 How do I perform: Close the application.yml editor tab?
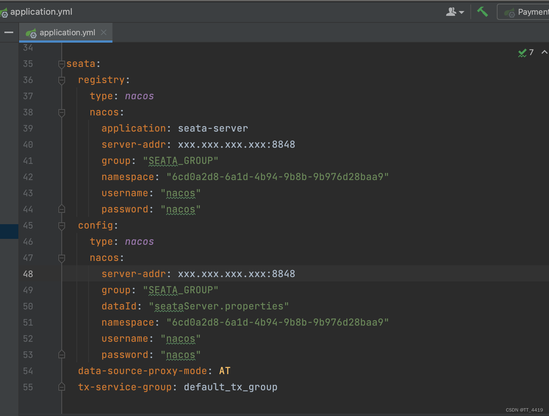(x=104, y=32)
